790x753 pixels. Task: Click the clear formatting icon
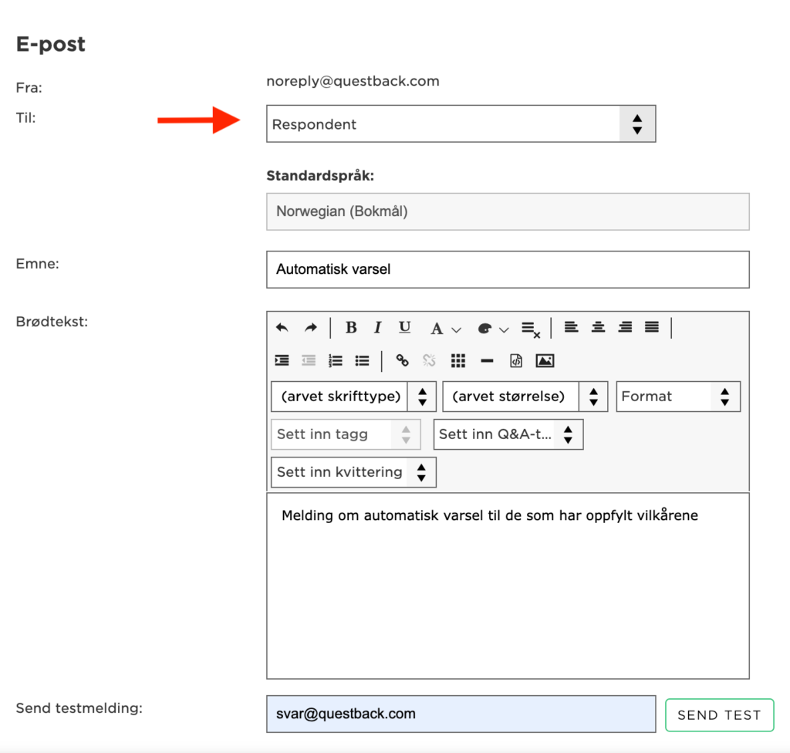pos(531,330)
